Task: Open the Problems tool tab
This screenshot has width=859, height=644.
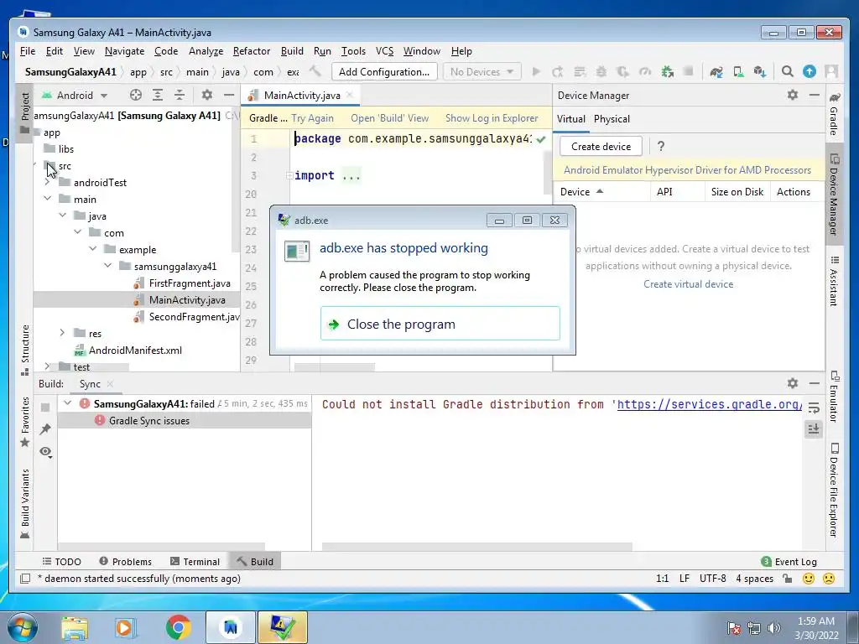Action: point(126,561)
